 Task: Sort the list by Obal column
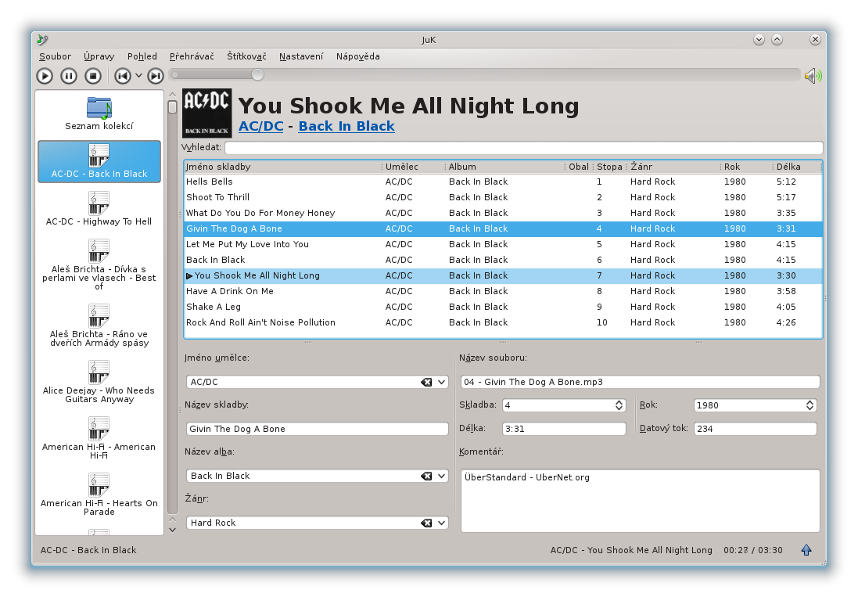pyautogui.click(x=579, y=167)
